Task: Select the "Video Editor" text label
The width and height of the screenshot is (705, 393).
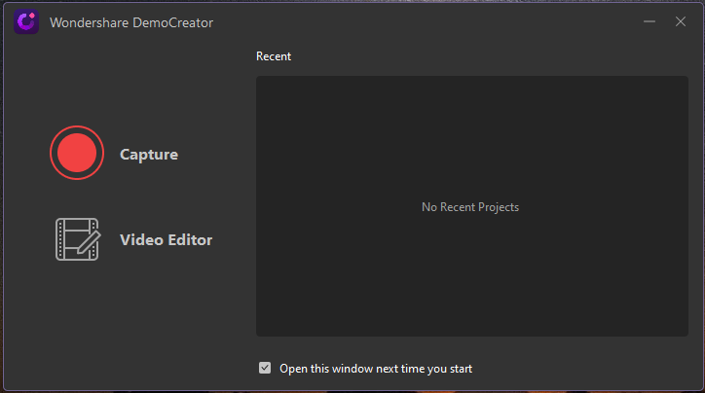Action: pyautogui.click(x=166, y=239)
